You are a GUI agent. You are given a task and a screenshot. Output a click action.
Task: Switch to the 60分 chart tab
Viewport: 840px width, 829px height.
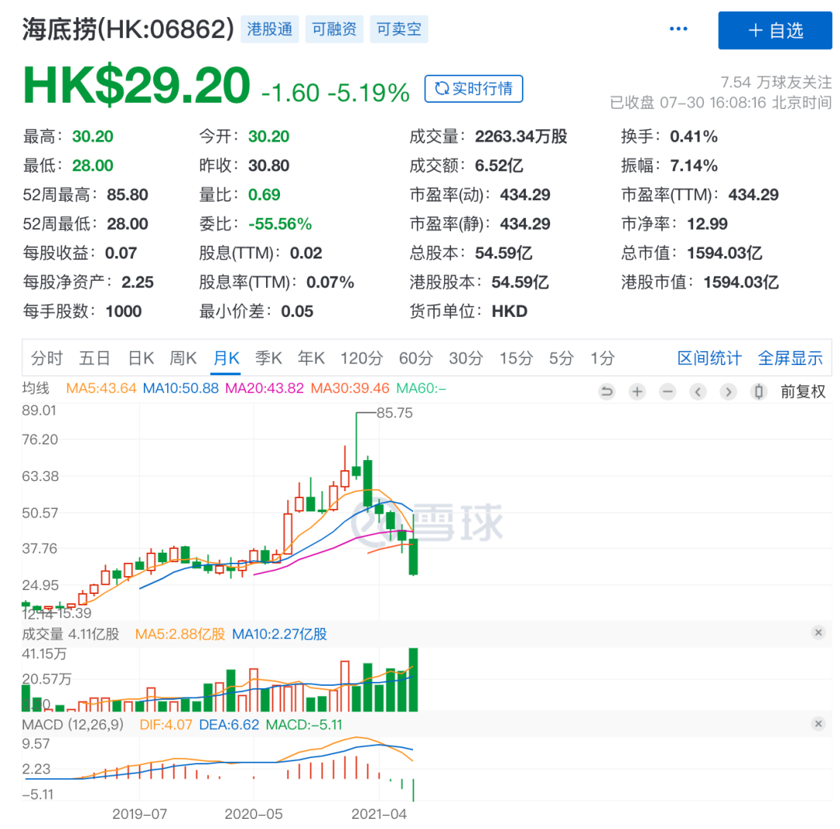415,357
